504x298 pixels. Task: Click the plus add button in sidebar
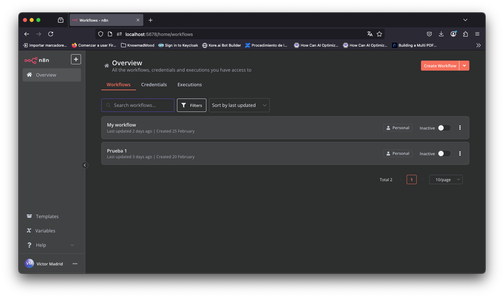(76, 59)
